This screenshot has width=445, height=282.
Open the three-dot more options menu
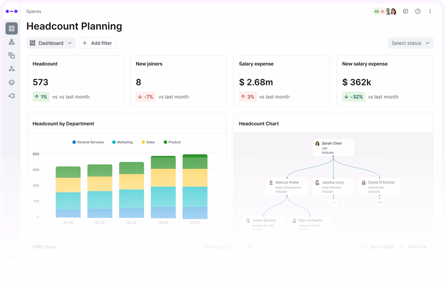click(x=430, y=11)
